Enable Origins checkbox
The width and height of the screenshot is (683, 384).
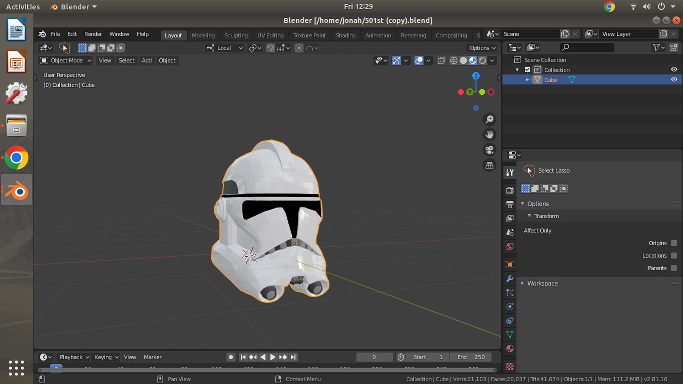(674, 243)
